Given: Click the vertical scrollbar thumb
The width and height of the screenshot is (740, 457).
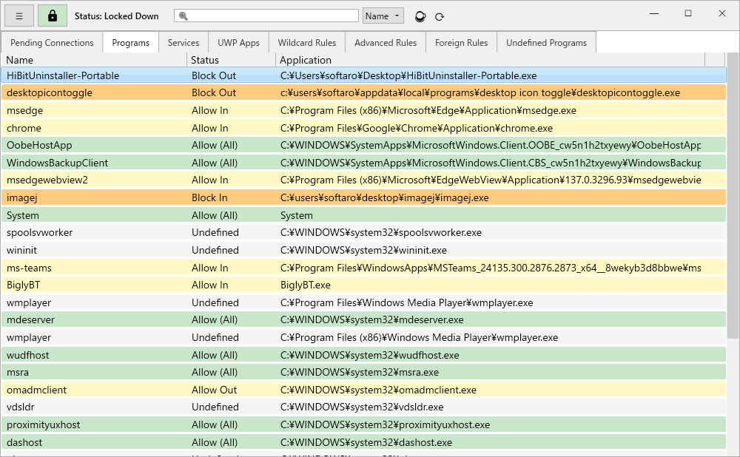Looking at the screenshot, I should pos(733,196).
